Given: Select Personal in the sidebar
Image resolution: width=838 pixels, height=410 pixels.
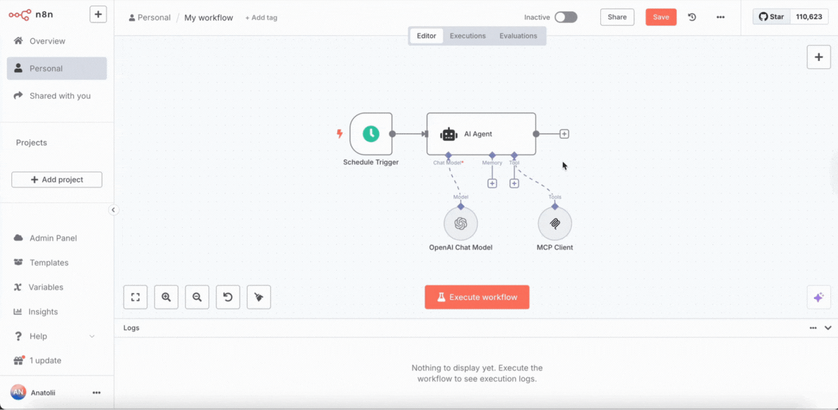Looking at the screenshot, I should click(x=56, y=68).
